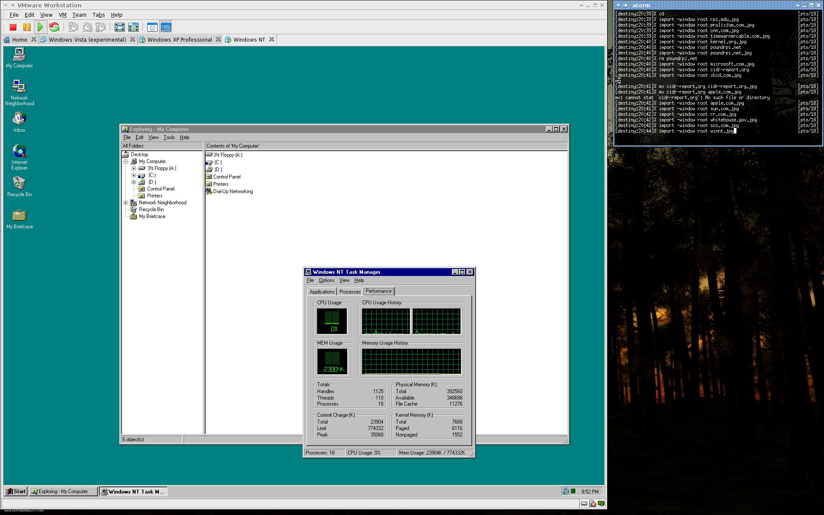Screen dimensions: 824x515
Task: Click the CPU Usage gauge in Task Manager
Action: tap(332, 321)
